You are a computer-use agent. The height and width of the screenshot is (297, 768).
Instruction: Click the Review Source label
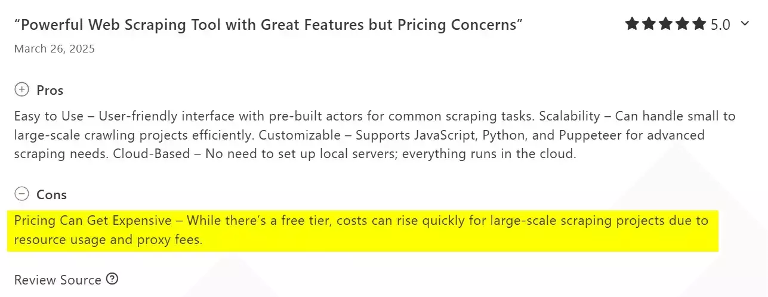[x=58, y=280]
